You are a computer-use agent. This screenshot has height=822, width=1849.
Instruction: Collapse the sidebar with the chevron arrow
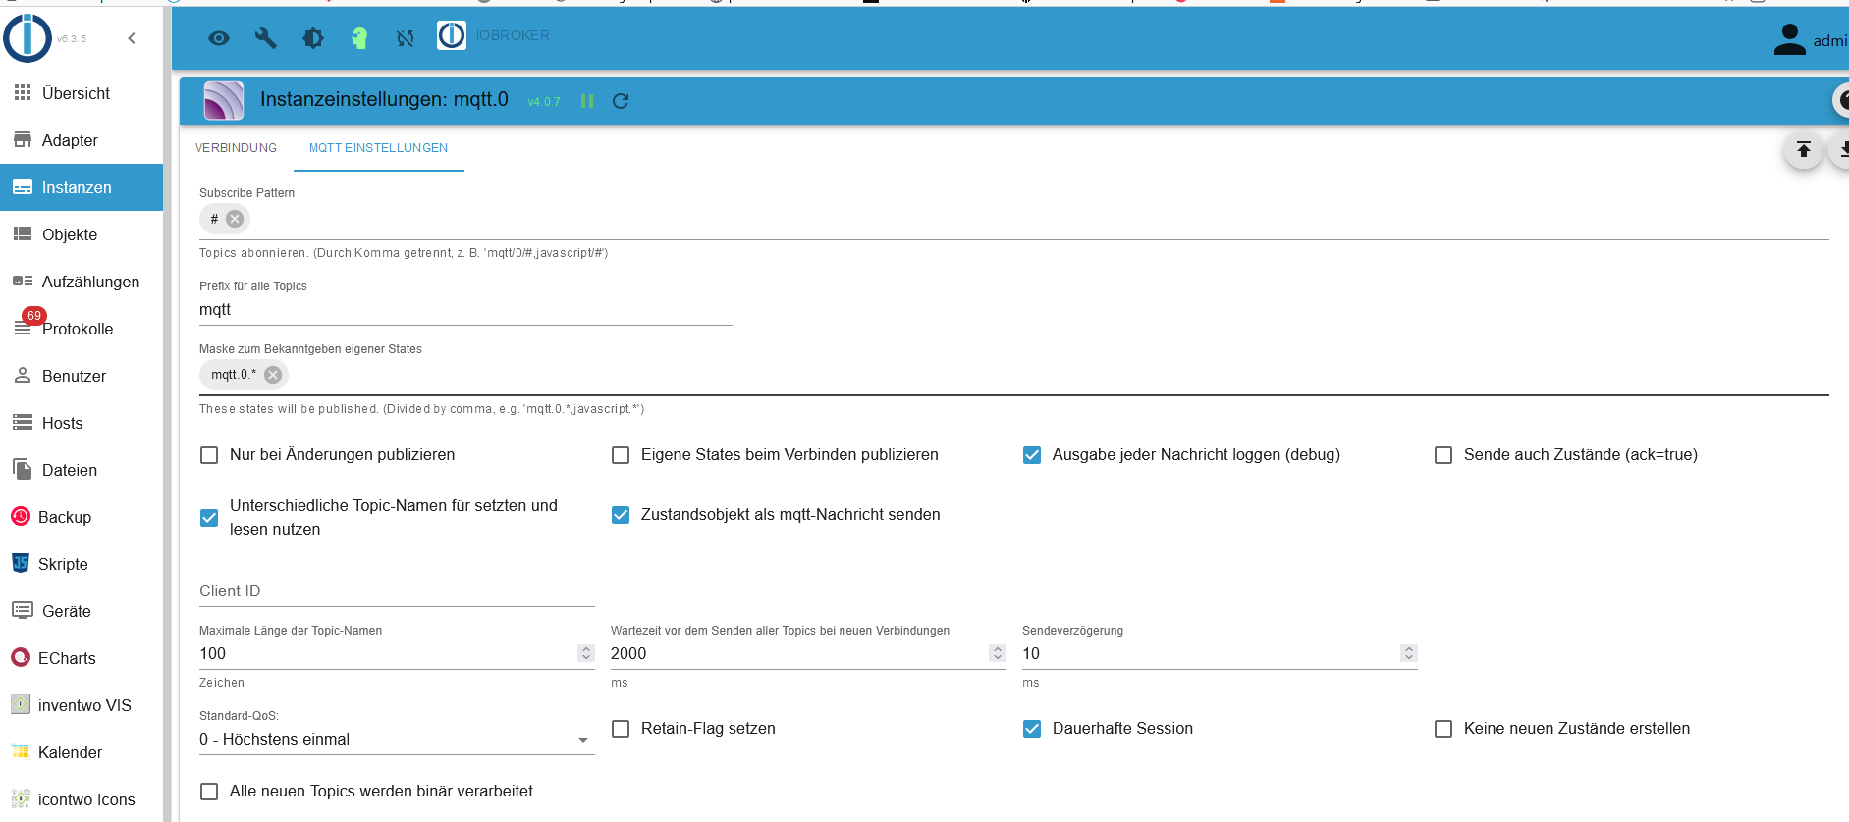(132, 38)
